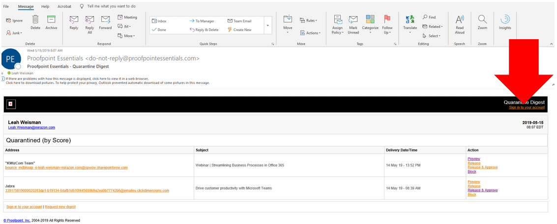
Task: Mark the message as Unread
Action: point(353,24)
